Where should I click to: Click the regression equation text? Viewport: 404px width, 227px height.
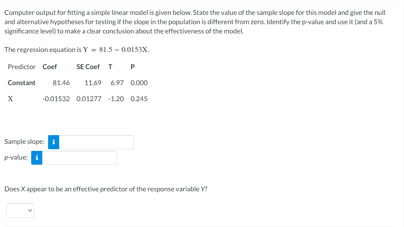coord(77,50)
